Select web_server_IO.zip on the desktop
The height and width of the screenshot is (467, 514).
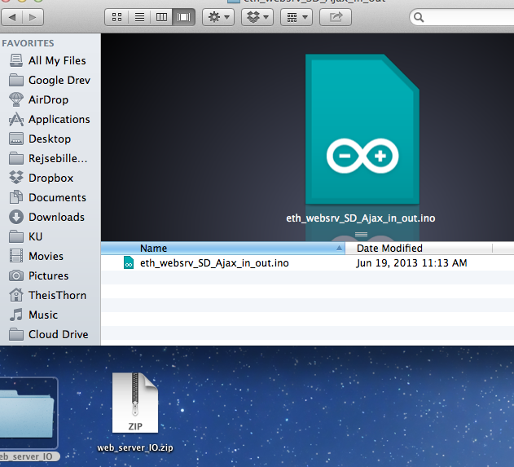[x=135, y=412]
